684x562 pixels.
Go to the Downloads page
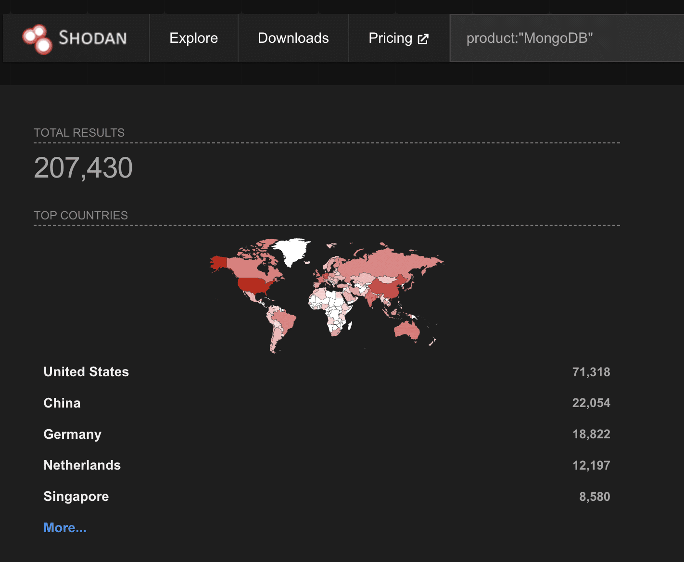(293, 38)
